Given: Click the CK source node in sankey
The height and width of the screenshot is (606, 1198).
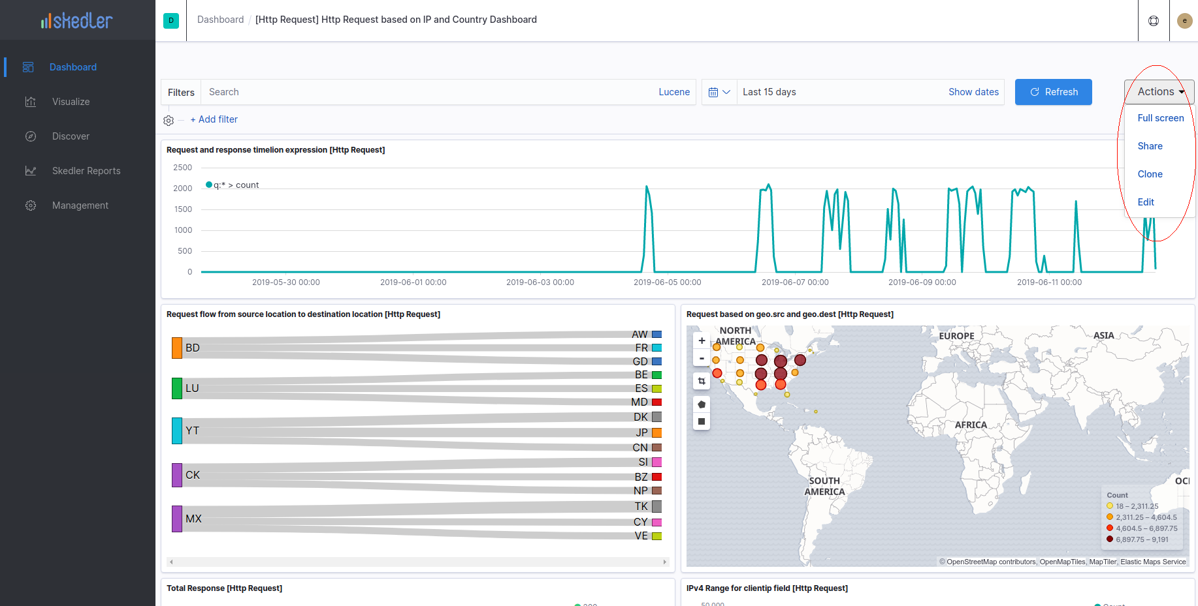Looking at the screenshot, I should pos(177,475).
